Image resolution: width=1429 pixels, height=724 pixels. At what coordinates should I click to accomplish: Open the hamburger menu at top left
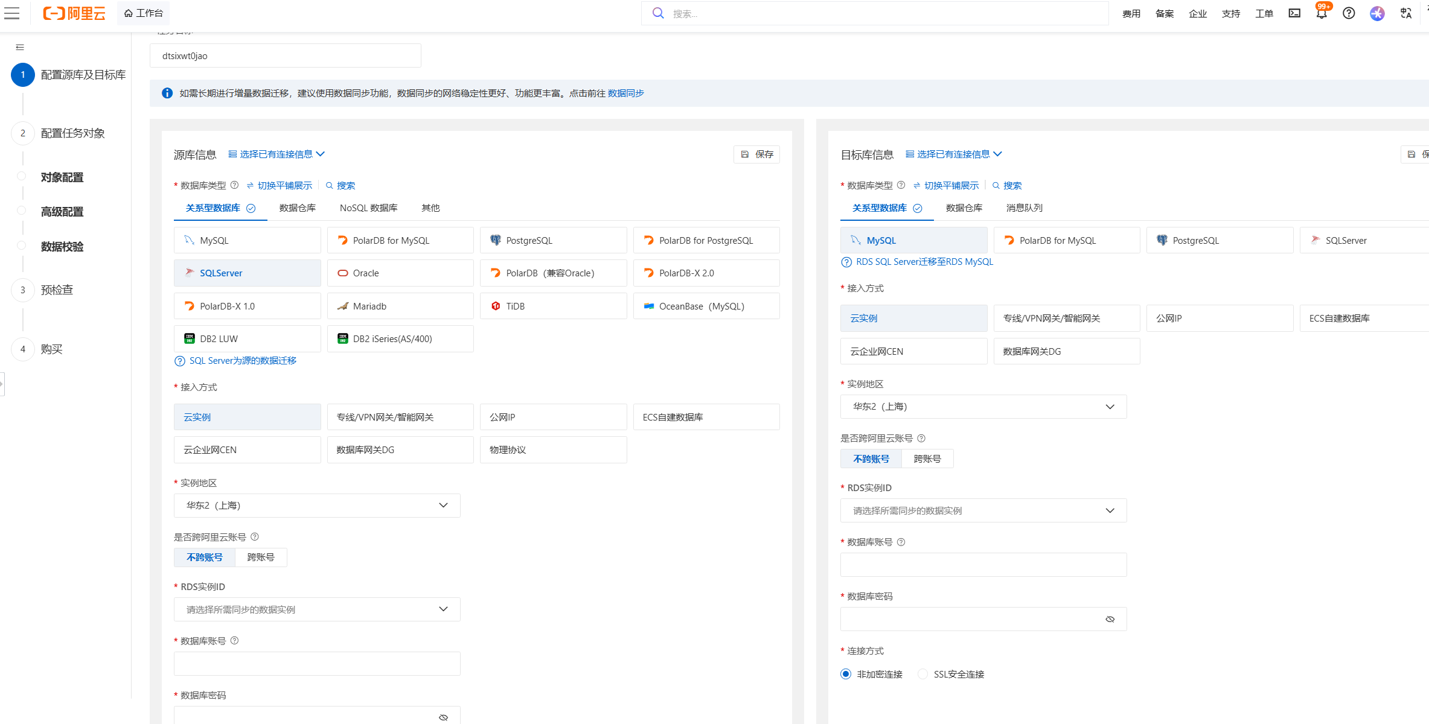click(x=12, y=13)
